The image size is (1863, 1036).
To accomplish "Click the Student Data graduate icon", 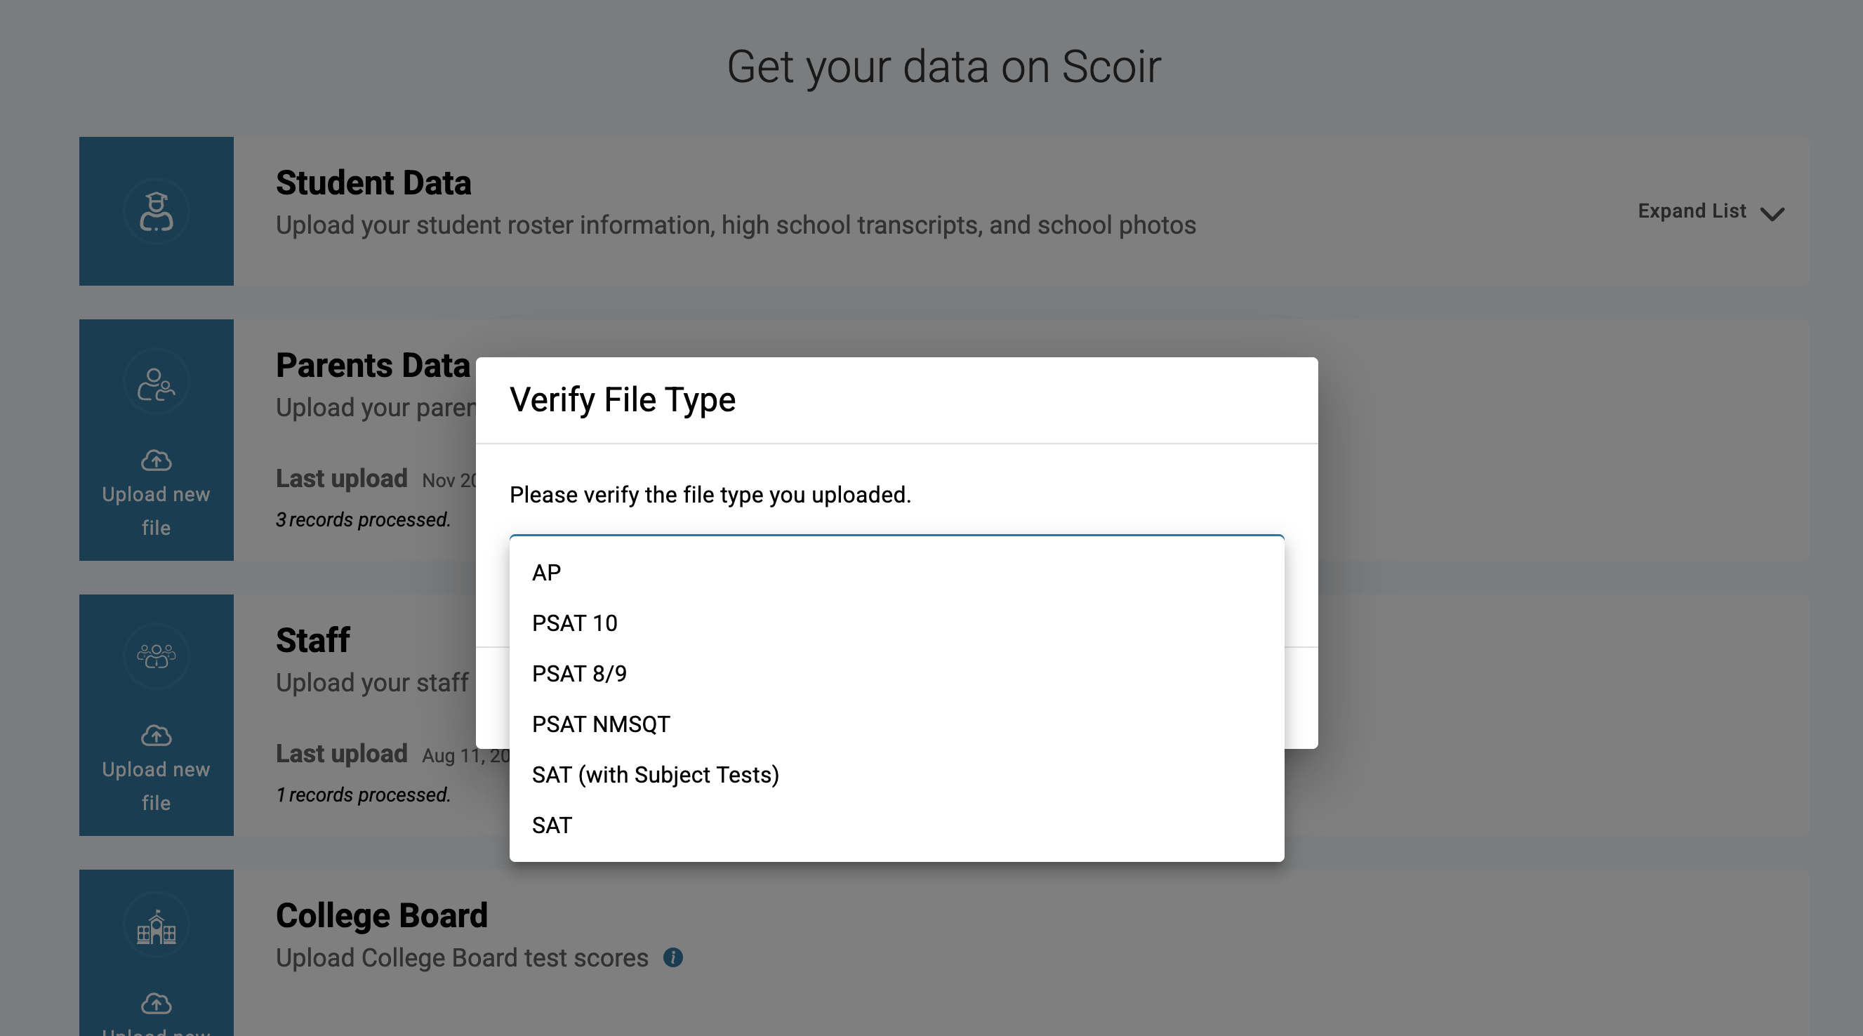I will click(x=157, y=212).
